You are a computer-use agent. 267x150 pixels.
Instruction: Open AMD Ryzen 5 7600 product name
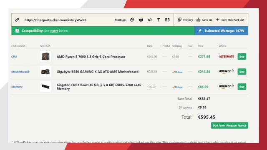point(91,57)
